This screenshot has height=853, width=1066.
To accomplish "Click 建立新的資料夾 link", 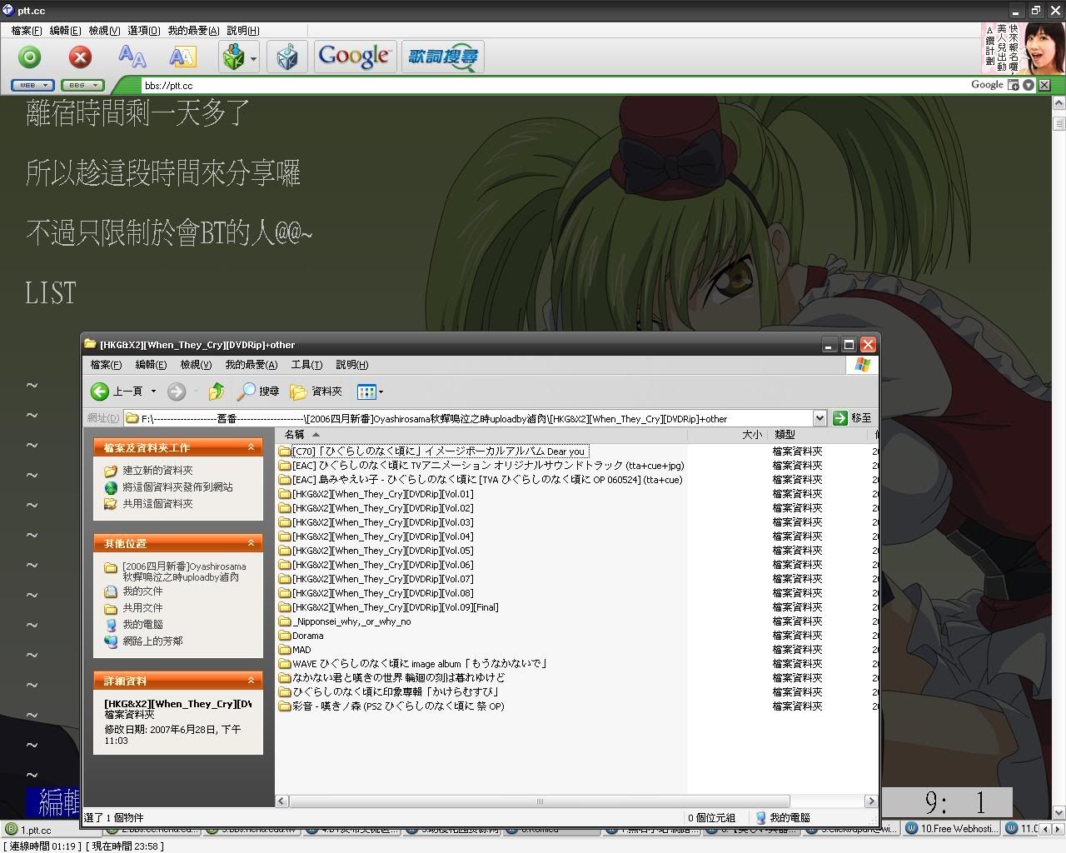I will click(157, 471).
